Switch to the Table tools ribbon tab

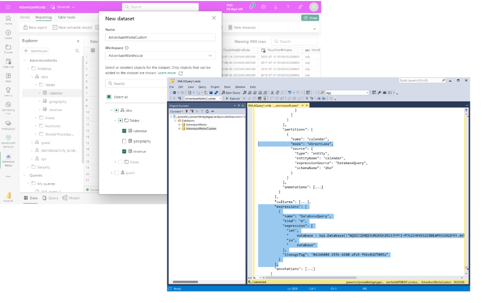click(66, 18)
